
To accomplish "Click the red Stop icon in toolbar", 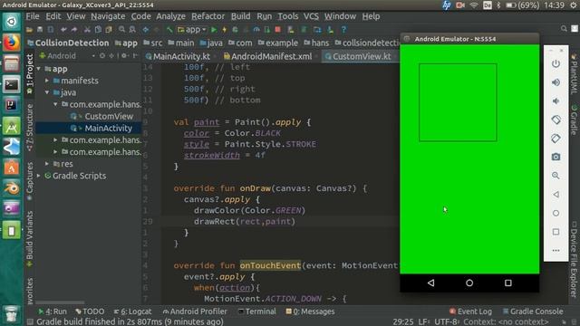I will pos(278,30).
